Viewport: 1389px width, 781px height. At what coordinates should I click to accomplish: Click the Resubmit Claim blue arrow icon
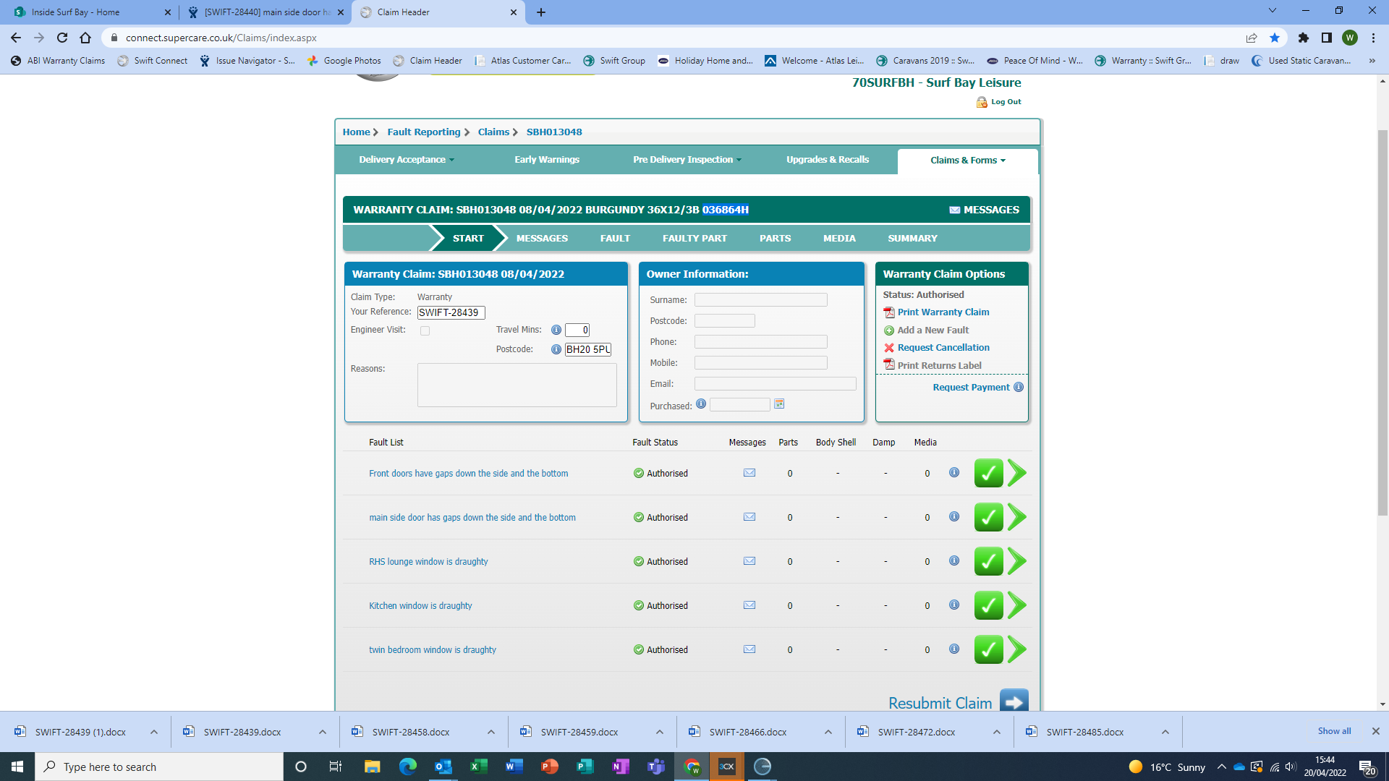point(1014,701)
